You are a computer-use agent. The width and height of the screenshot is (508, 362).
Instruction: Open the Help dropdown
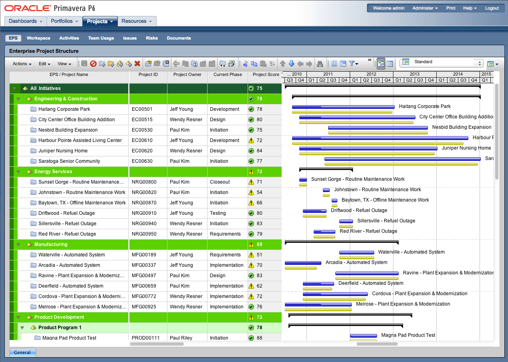click(470, 8)
